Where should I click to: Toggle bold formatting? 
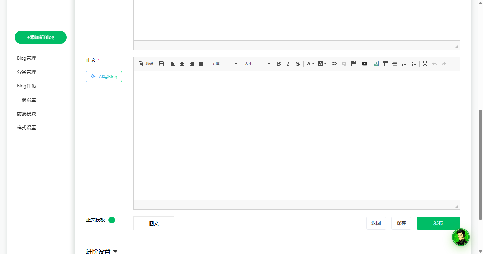[x=279, y=64]
